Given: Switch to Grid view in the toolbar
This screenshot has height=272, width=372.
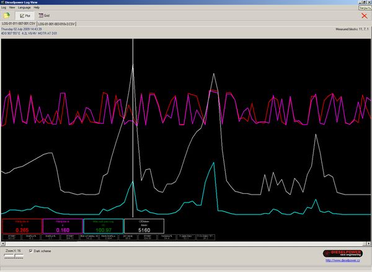Looking at the screenshot, I should pyautogui.click(x=45, y=15).
